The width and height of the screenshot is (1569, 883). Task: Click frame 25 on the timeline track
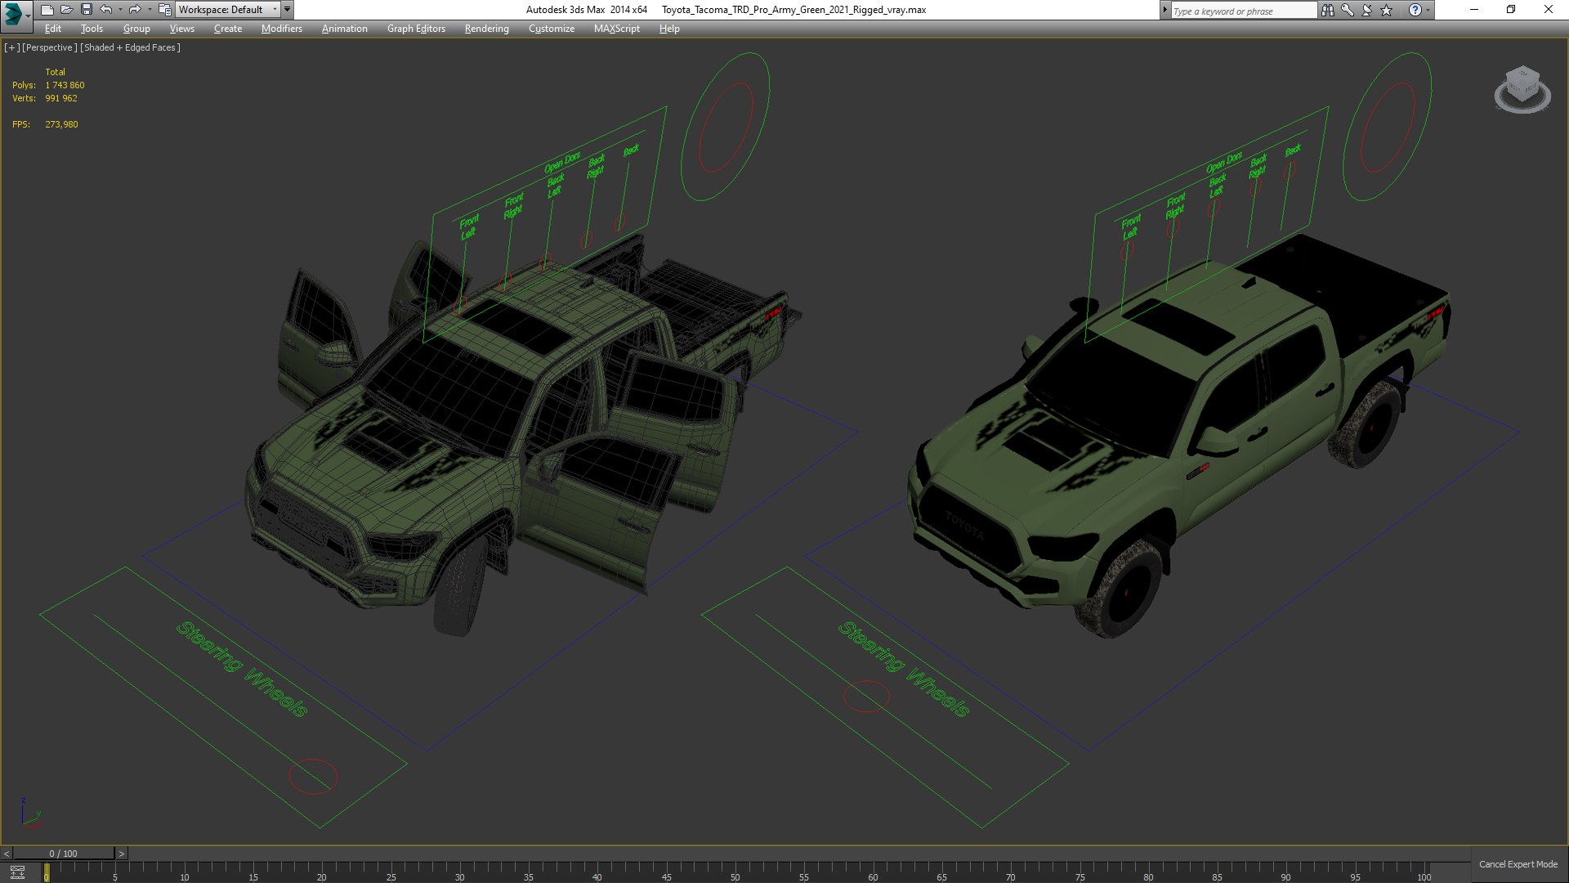pyautogui.click(x=391, y=872)
